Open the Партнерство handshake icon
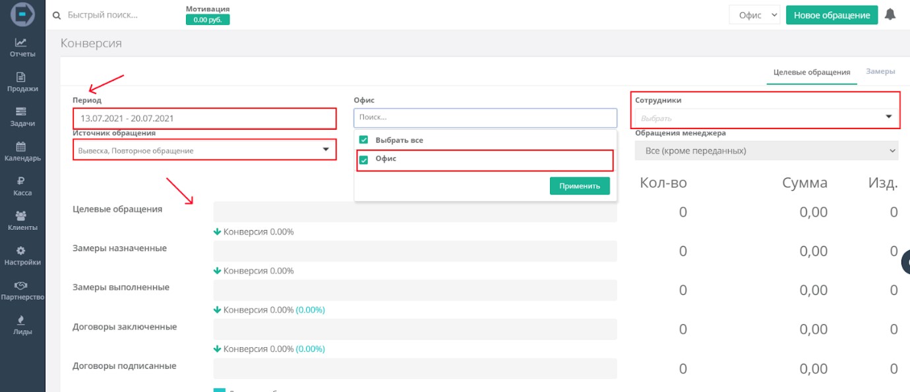The image size is (910, 392). 22,285
